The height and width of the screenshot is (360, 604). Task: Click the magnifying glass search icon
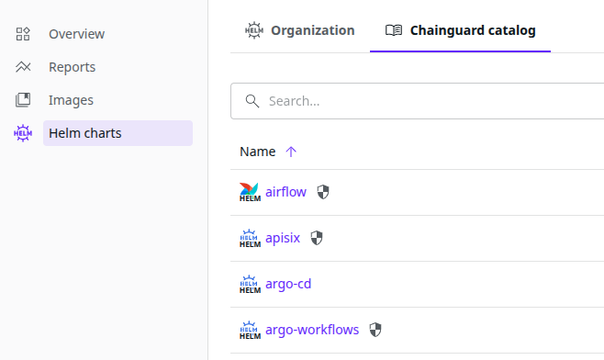click(x=252, y=101)
